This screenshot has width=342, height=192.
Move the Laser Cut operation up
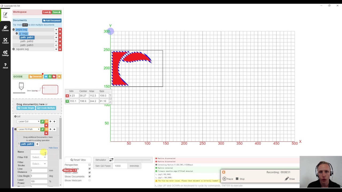(50, 122)
